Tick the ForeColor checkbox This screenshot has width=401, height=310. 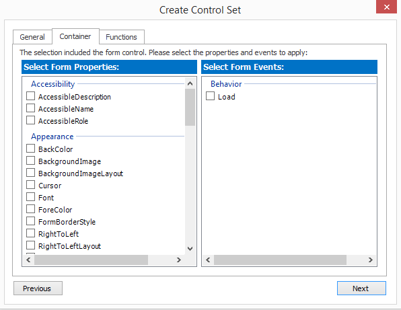(x=31, y=209)
